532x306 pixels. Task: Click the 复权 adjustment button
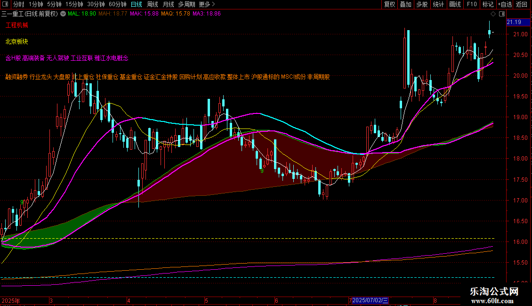[x=389, y=4]
